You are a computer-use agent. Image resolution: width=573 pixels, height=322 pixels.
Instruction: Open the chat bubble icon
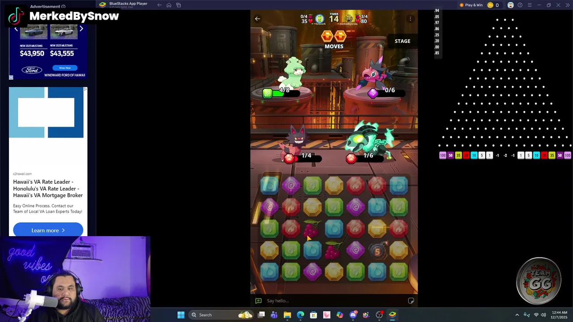pos(258,301)
